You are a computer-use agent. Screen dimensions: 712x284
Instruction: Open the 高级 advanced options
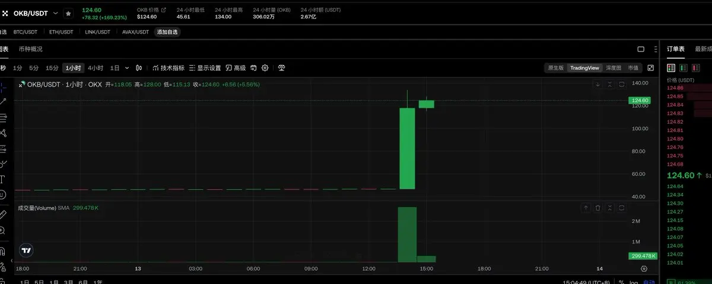[x=236, y=68]
